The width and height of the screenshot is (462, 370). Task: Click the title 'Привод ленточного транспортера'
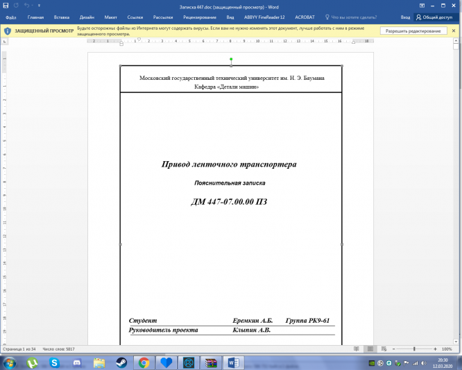click(x=229, y=165)
